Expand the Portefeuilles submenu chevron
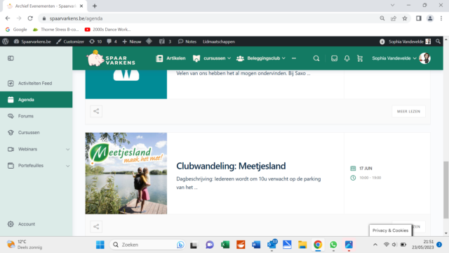Screen dimensions: 449x253 67,166
